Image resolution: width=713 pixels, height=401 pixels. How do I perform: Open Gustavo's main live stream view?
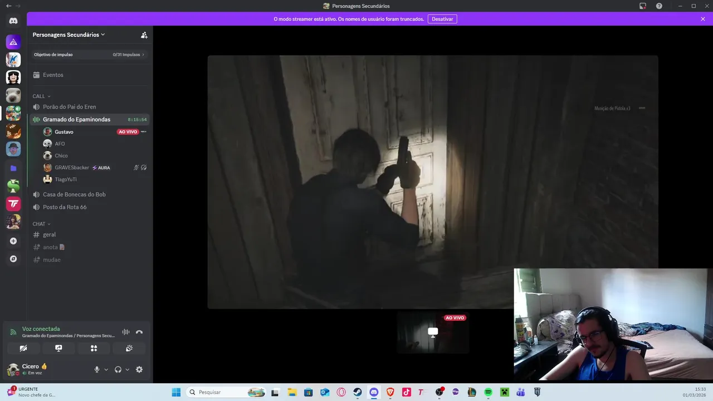click(433, 182)
